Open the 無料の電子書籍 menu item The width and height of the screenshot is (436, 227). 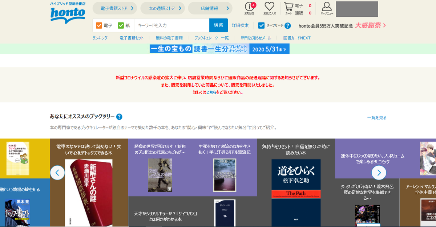[169, 38]
